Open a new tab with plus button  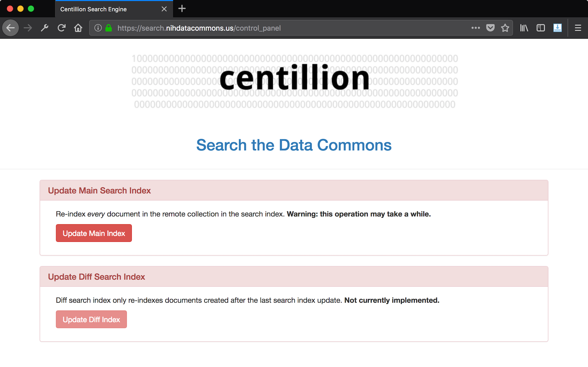tap(182, 9)
